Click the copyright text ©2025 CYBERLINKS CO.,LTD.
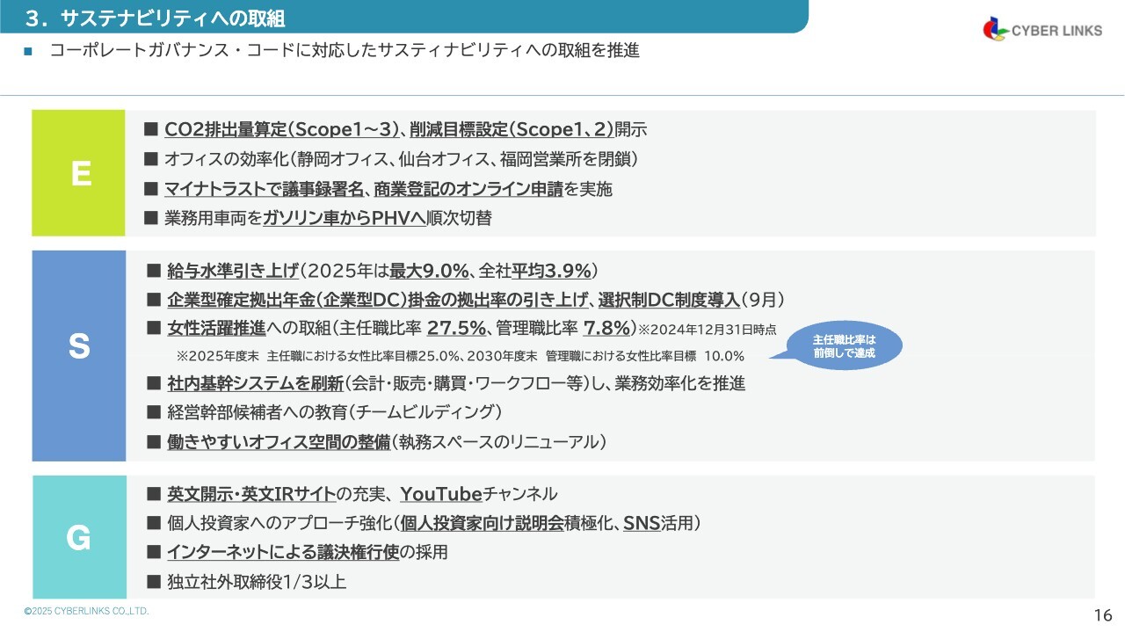This screenshot has width=1125, height=632. pyautogui.click(x=86, y=610)
